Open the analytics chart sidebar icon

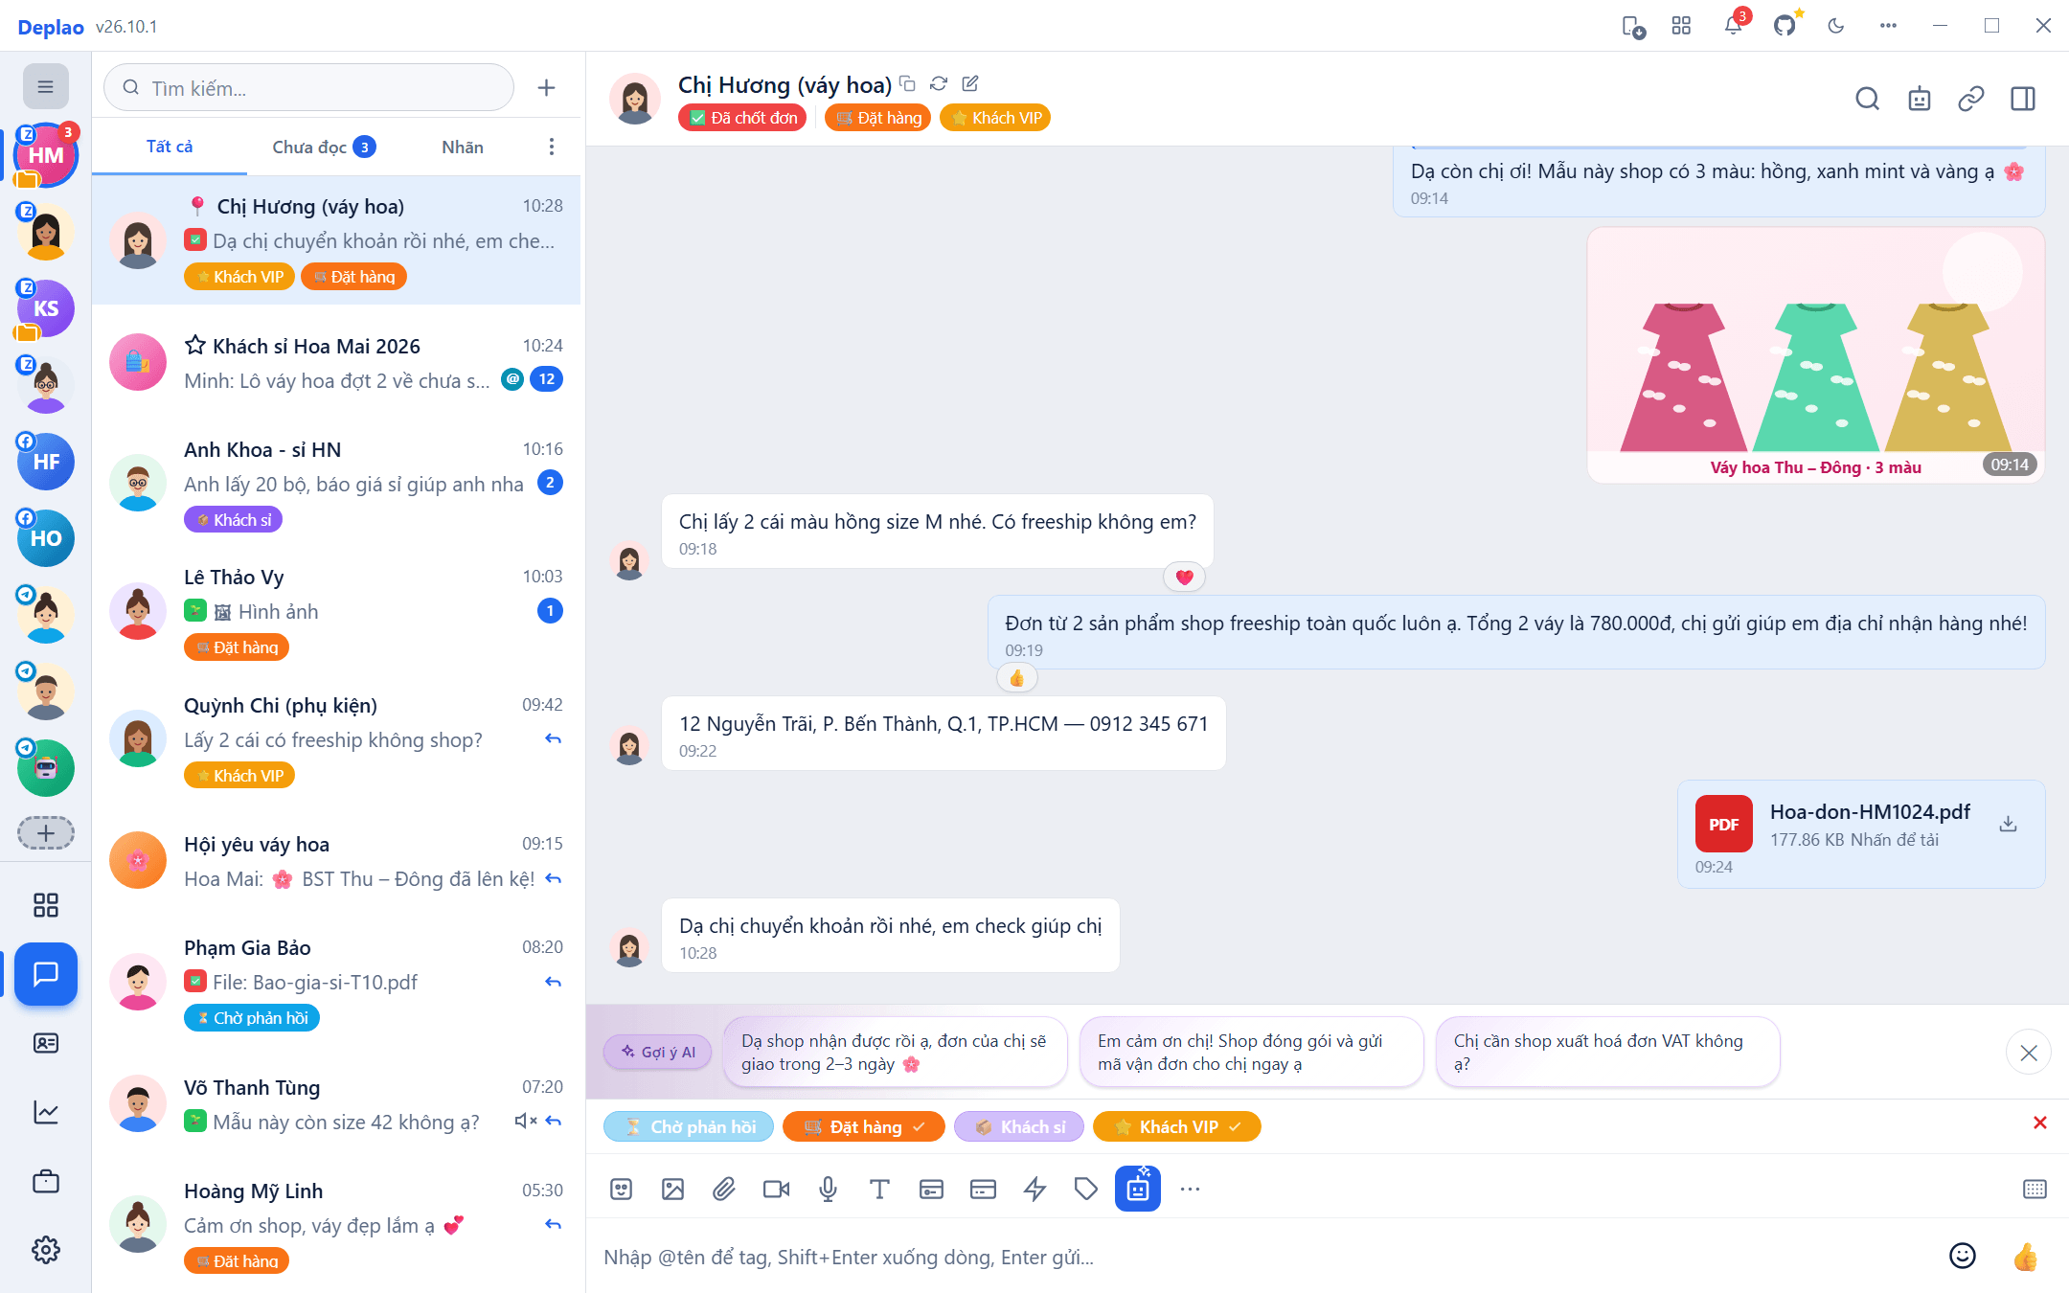[x=45, y=1112]
